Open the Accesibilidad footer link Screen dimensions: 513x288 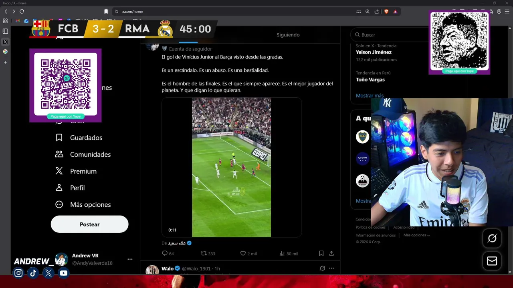pyautogui.click(x=404, y=227)
